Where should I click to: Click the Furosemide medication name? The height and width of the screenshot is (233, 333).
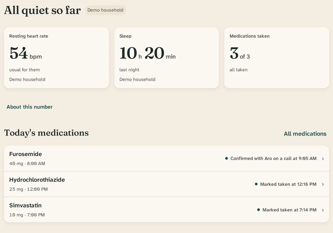pyautogui.click(x=26, y=154)
